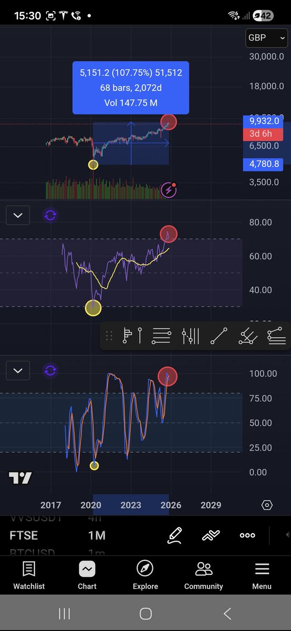Tap the 2023 label on time axis
The width and height of the screenshot is (291, 631).
point(131,505)
